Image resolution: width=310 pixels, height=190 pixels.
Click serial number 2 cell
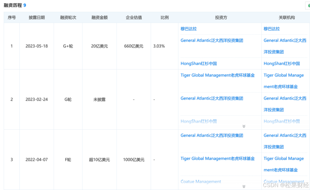point(12,99)
